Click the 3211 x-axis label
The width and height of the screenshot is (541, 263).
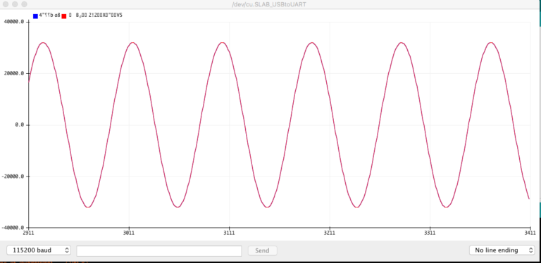[330, 233]
